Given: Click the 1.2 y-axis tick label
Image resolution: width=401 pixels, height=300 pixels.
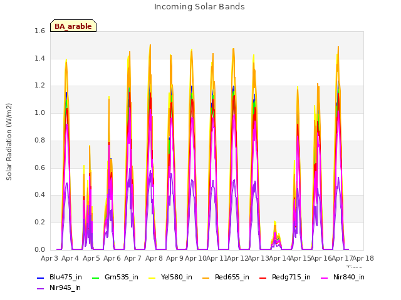Looking at the screenshot, I should coord(39,86).
